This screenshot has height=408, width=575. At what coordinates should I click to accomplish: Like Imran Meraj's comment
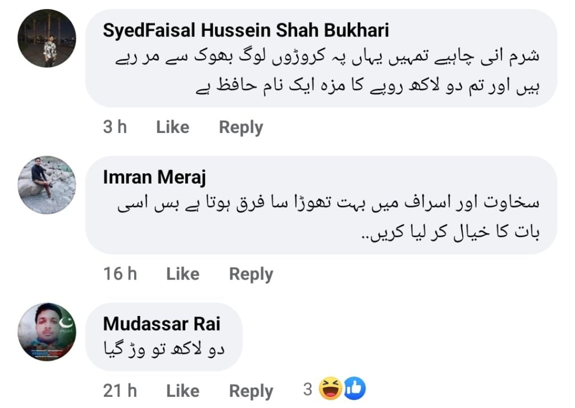pos(182,274)
